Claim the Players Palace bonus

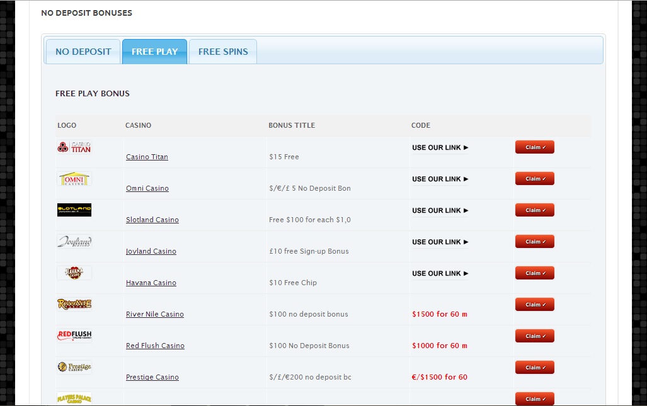click(535, 398)
